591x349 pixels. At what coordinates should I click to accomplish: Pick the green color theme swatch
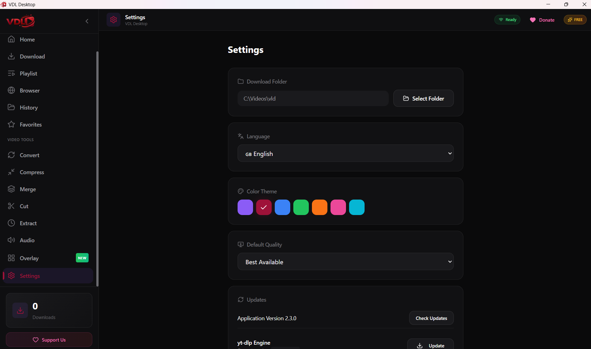click(301, 207)
